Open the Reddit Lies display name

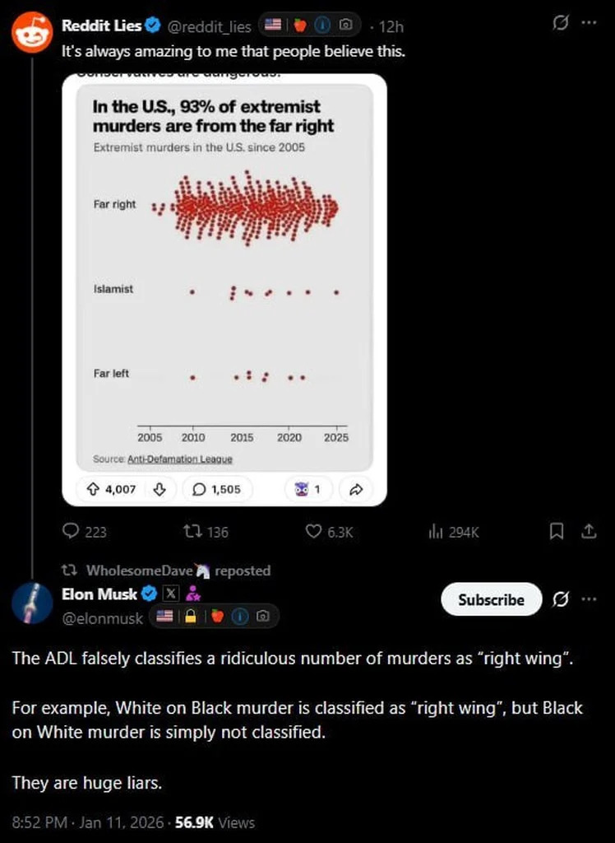(x=101, y=26)
